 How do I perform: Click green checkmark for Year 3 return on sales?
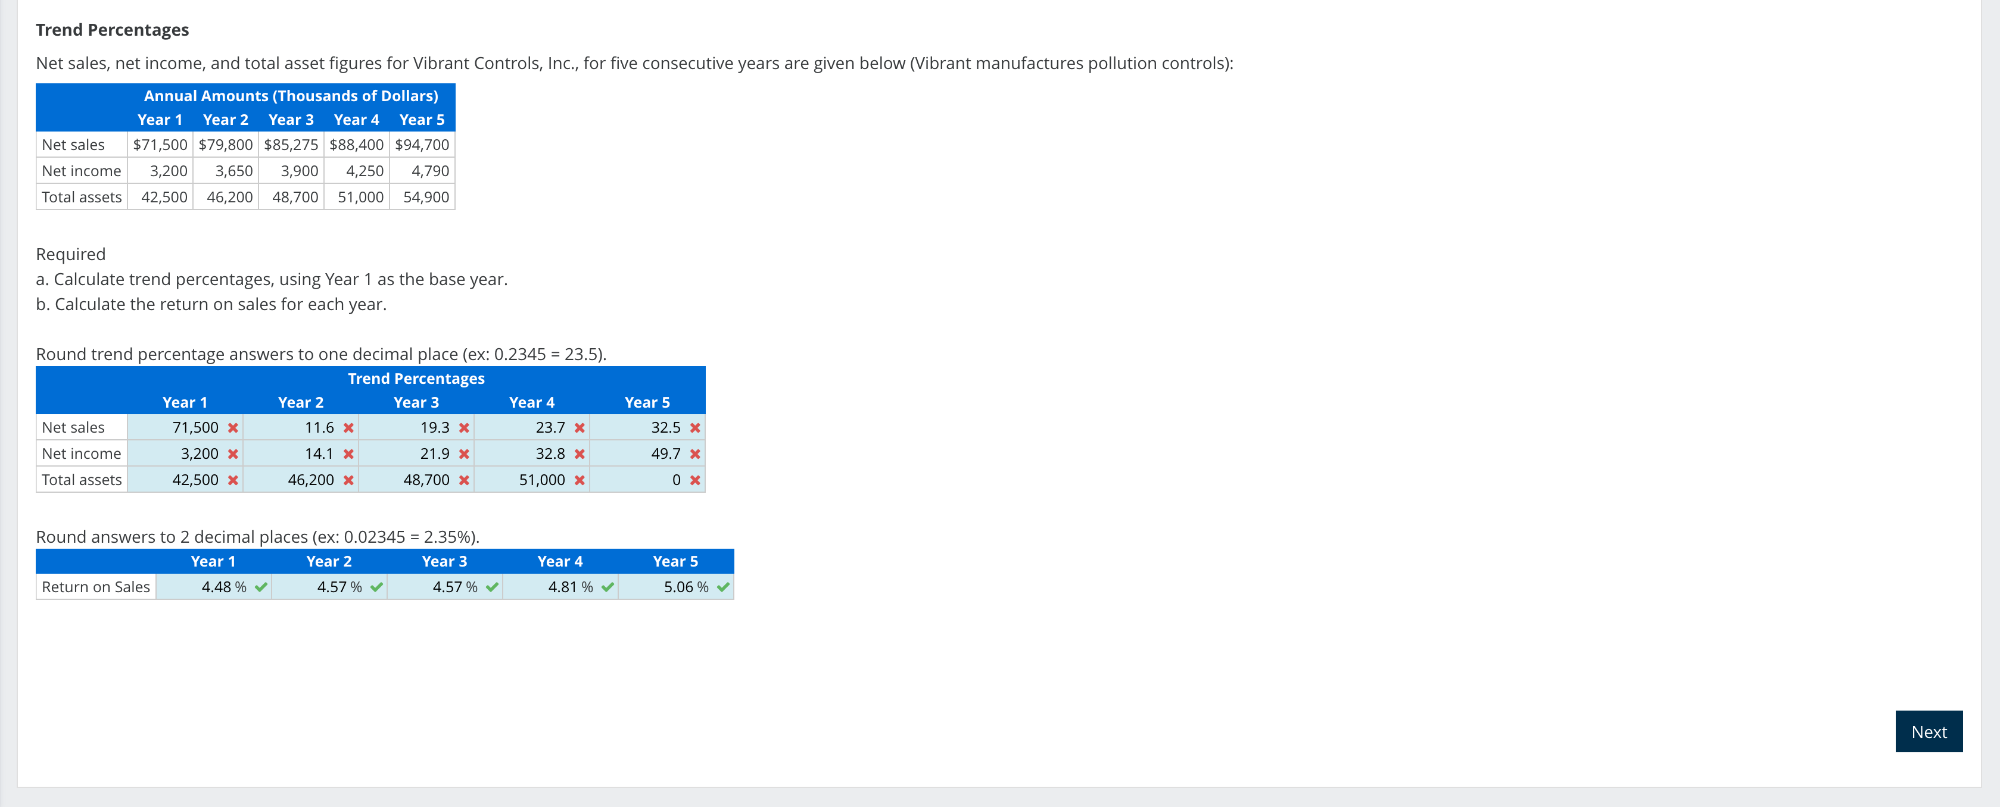point(491,587)
